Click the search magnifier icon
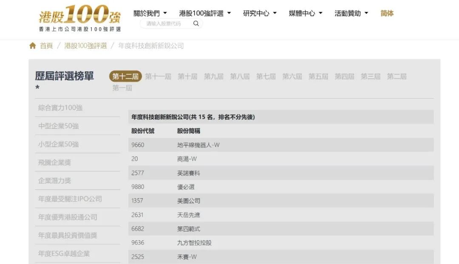The height and width of the screenshot is (264, 459). pos(196,23)
